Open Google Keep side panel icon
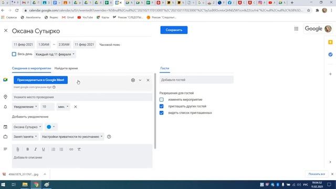This screenshot has height=189, width=336. (x=330, y=42)
